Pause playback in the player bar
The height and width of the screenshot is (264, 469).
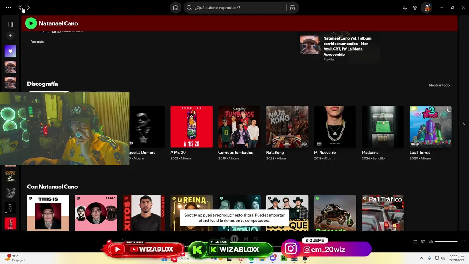pyautogui.click(x=234, y=239)
